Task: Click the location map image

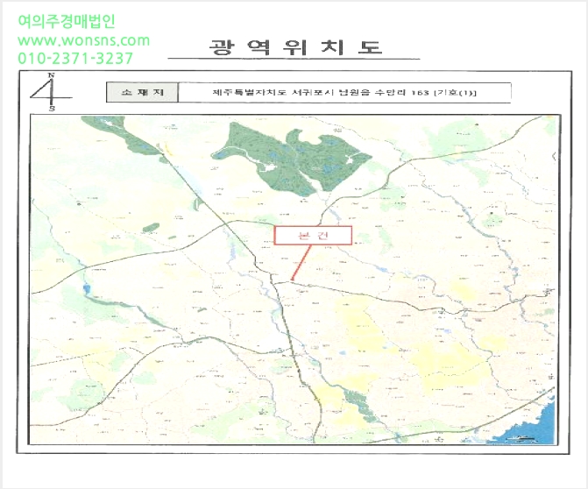Action: (295, 280)
